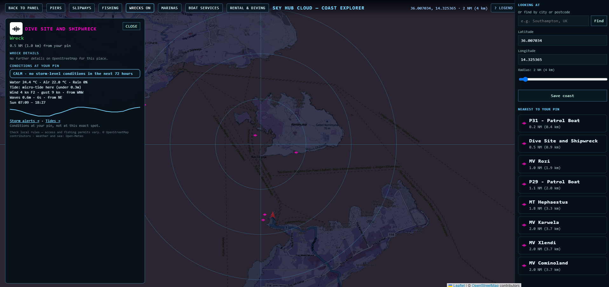Toggle the Rental & Diving layer
Image resolution: width=609 pixels, height=287 pixels.
click(248, 8)
